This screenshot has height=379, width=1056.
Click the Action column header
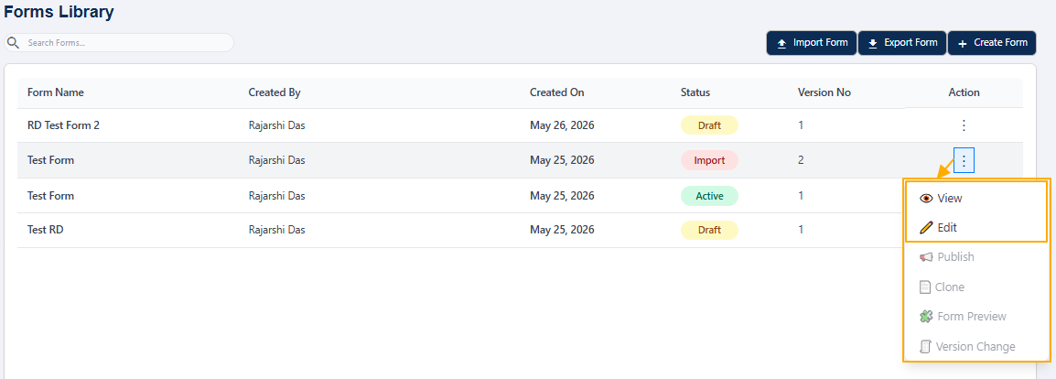point(964,92)
